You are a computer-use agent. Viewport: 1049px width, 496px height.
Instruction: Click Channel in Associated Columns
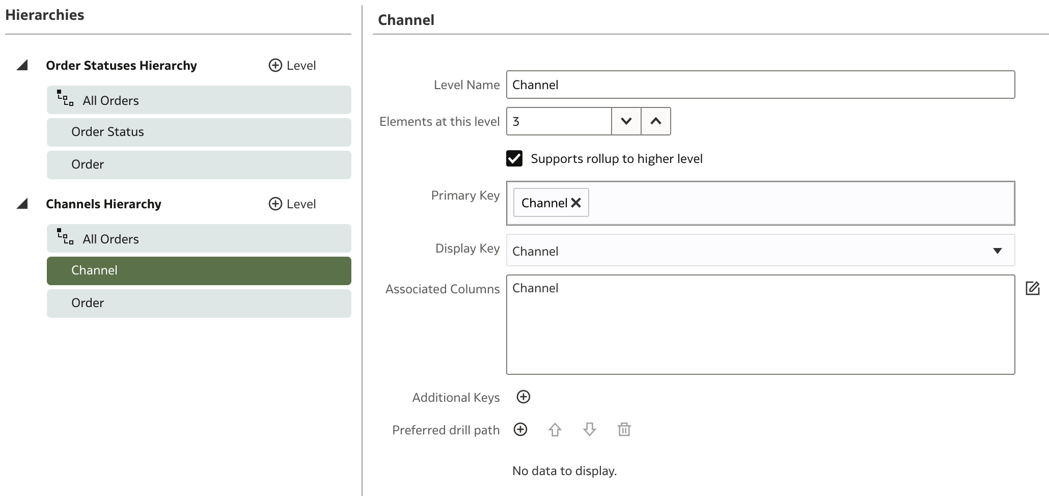pyautogui.click(x=535, y=288)
